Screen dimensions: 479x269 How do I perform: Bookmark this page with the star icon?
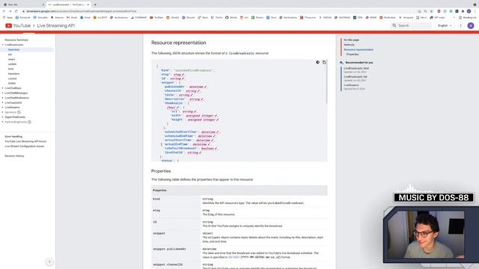pyautogui.click(x=431, y=11)
